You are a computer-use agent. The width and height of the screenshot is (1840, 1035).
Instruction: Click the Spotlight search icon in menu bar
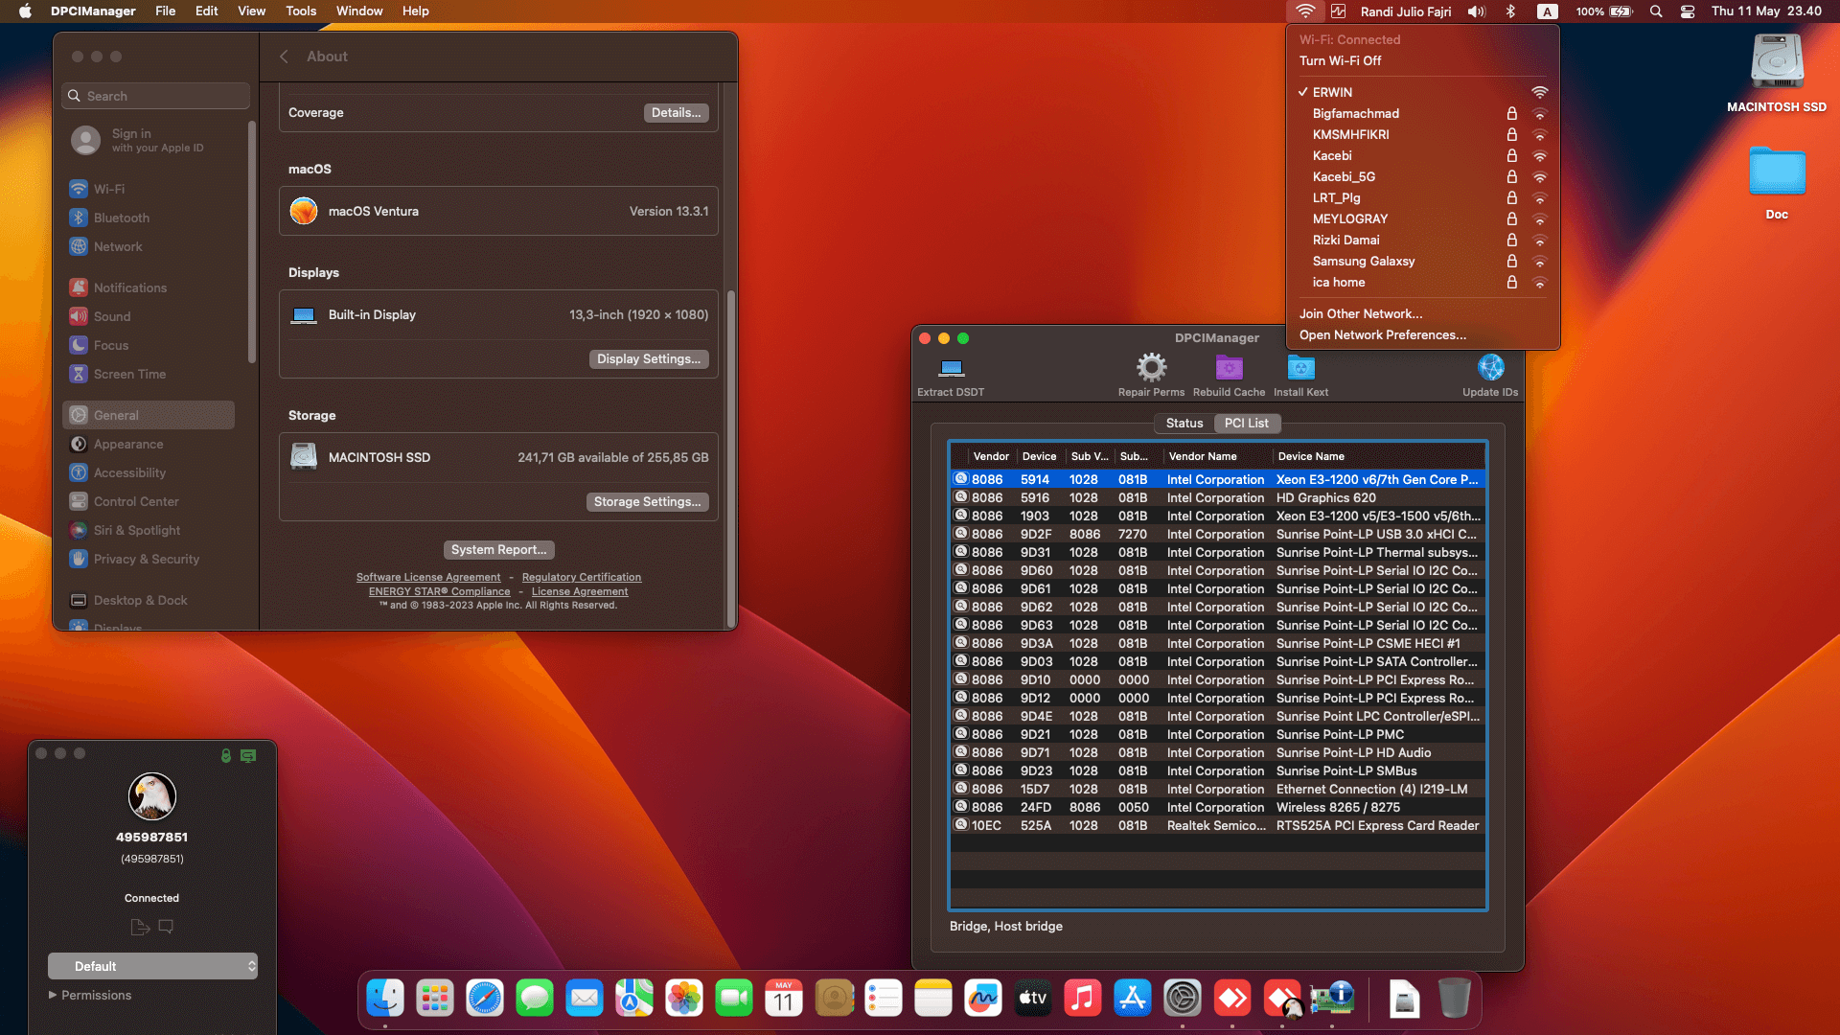[1656, 11]
